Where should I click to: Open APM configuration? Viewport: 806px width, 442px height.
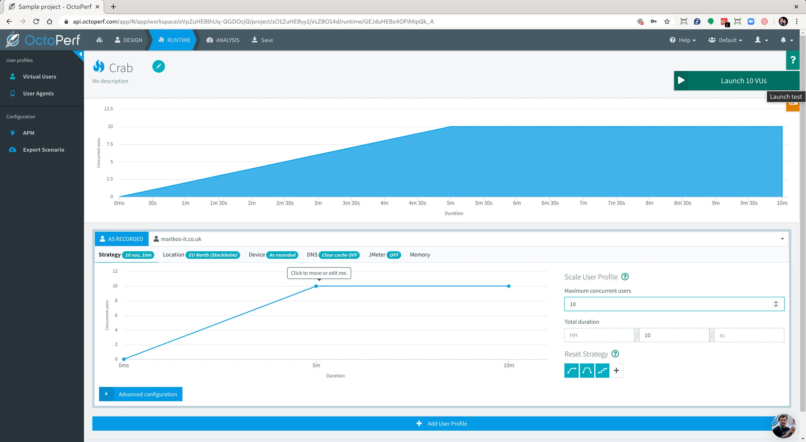click(29, 133)
